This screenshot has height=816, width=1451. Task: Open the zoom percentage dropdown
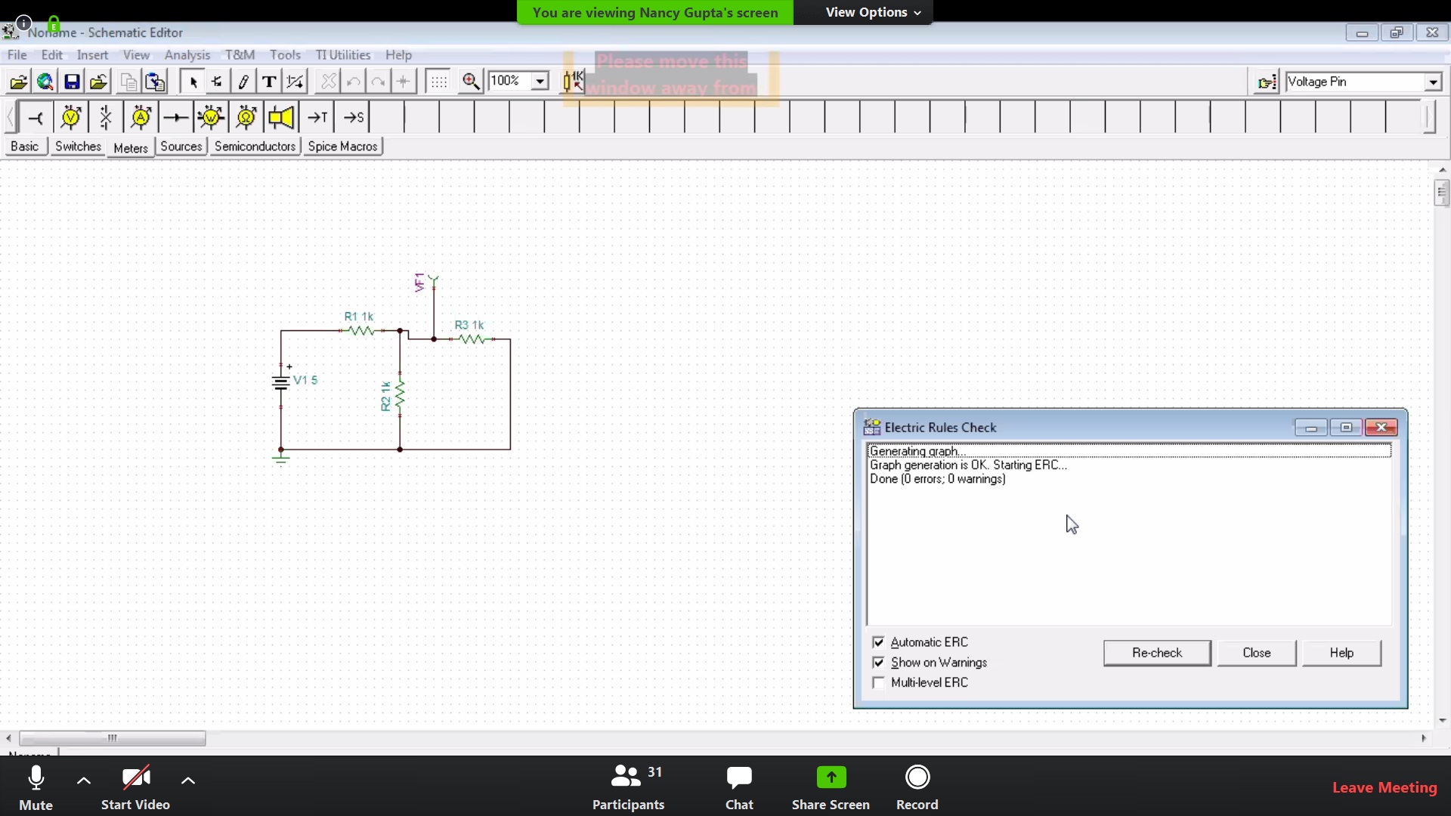point(540,82)
